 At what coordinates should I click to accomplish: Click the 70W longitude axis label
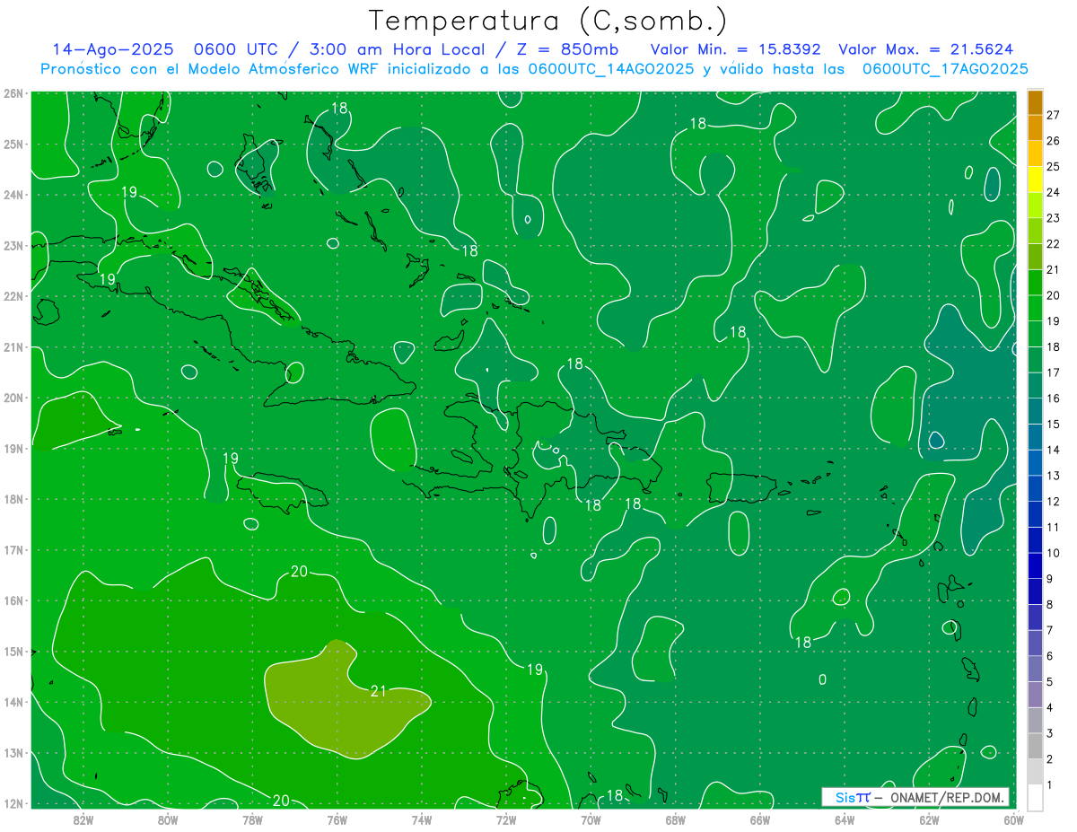click(x=591, y=819)
